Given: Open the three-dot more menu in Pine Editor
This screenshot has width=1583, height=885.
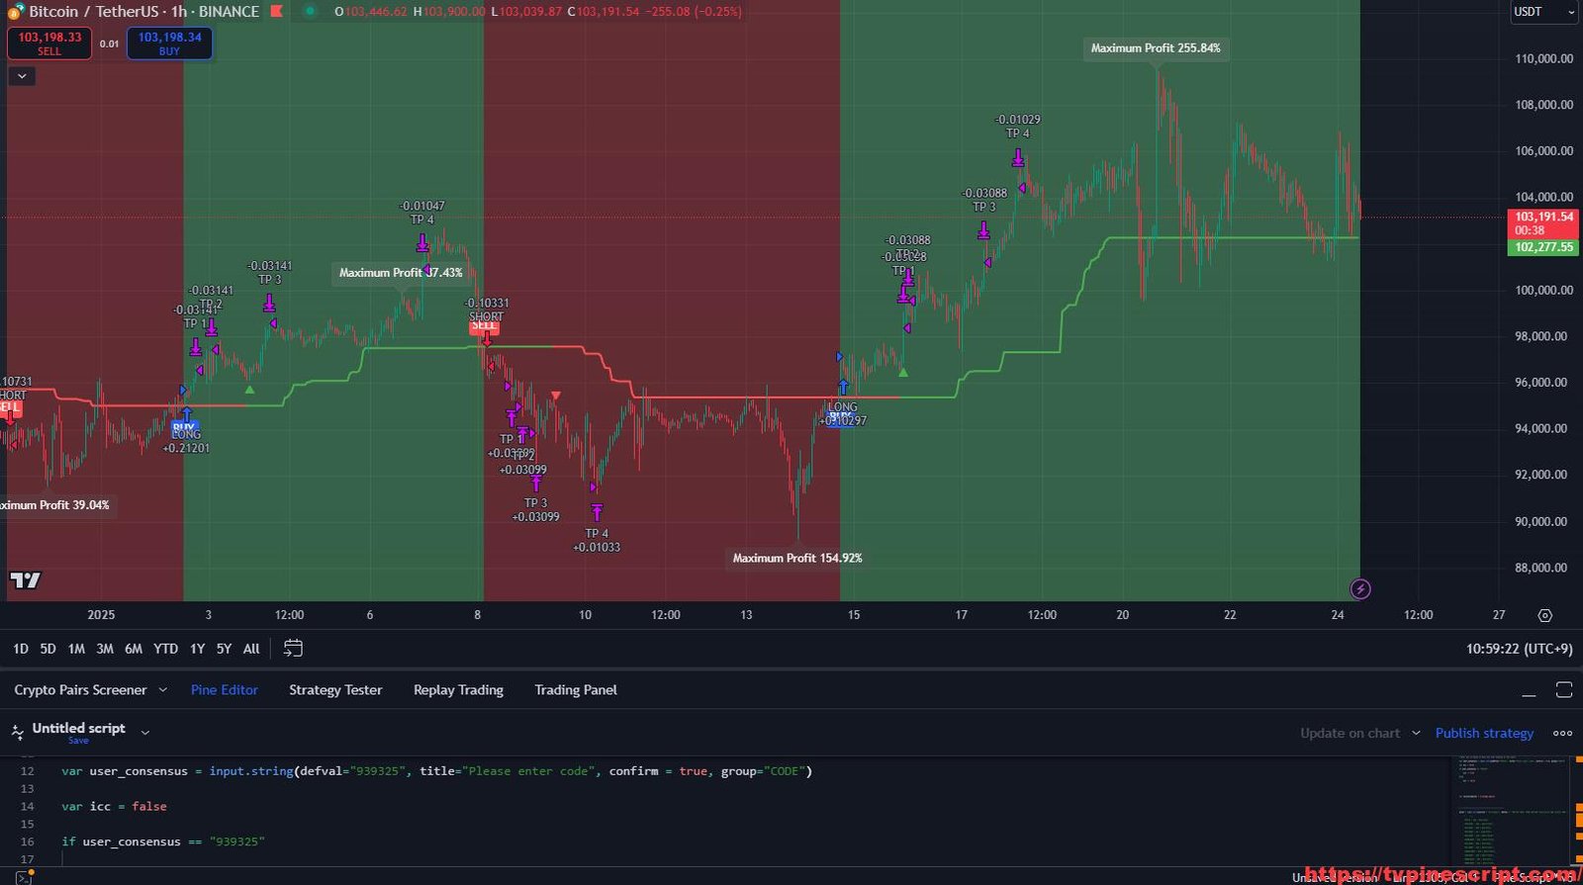Looking at the screenshot, I should [1562, 733].
